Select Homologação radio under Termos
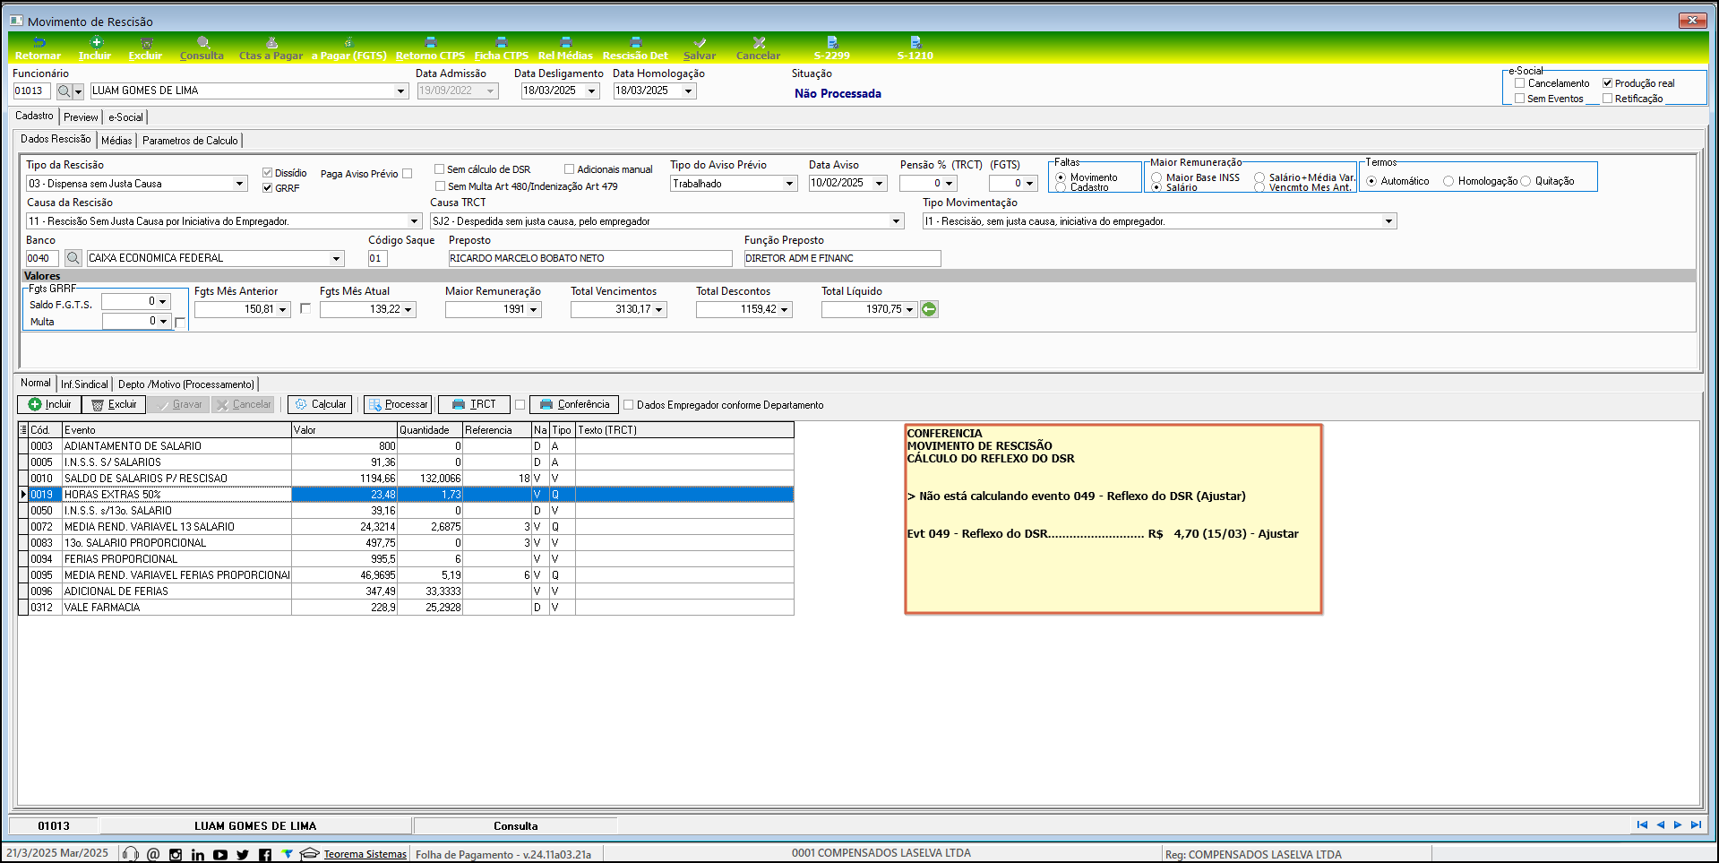Viewport: 1719px width, 863px height. 1448,181
